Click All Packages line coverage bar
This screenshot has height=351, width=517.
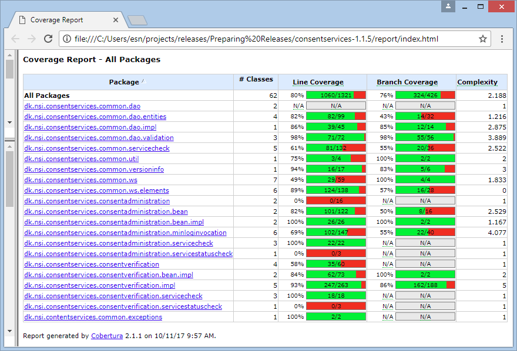click(x=335, y=96)
